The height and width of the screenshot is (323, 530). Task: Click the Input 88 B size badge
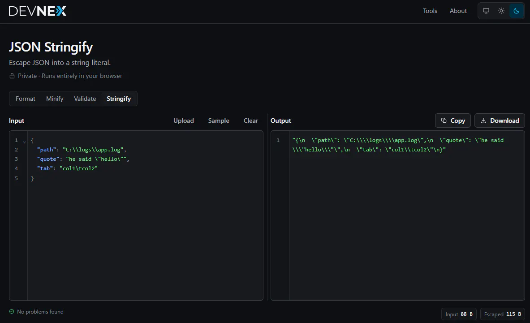click(459, 314)
